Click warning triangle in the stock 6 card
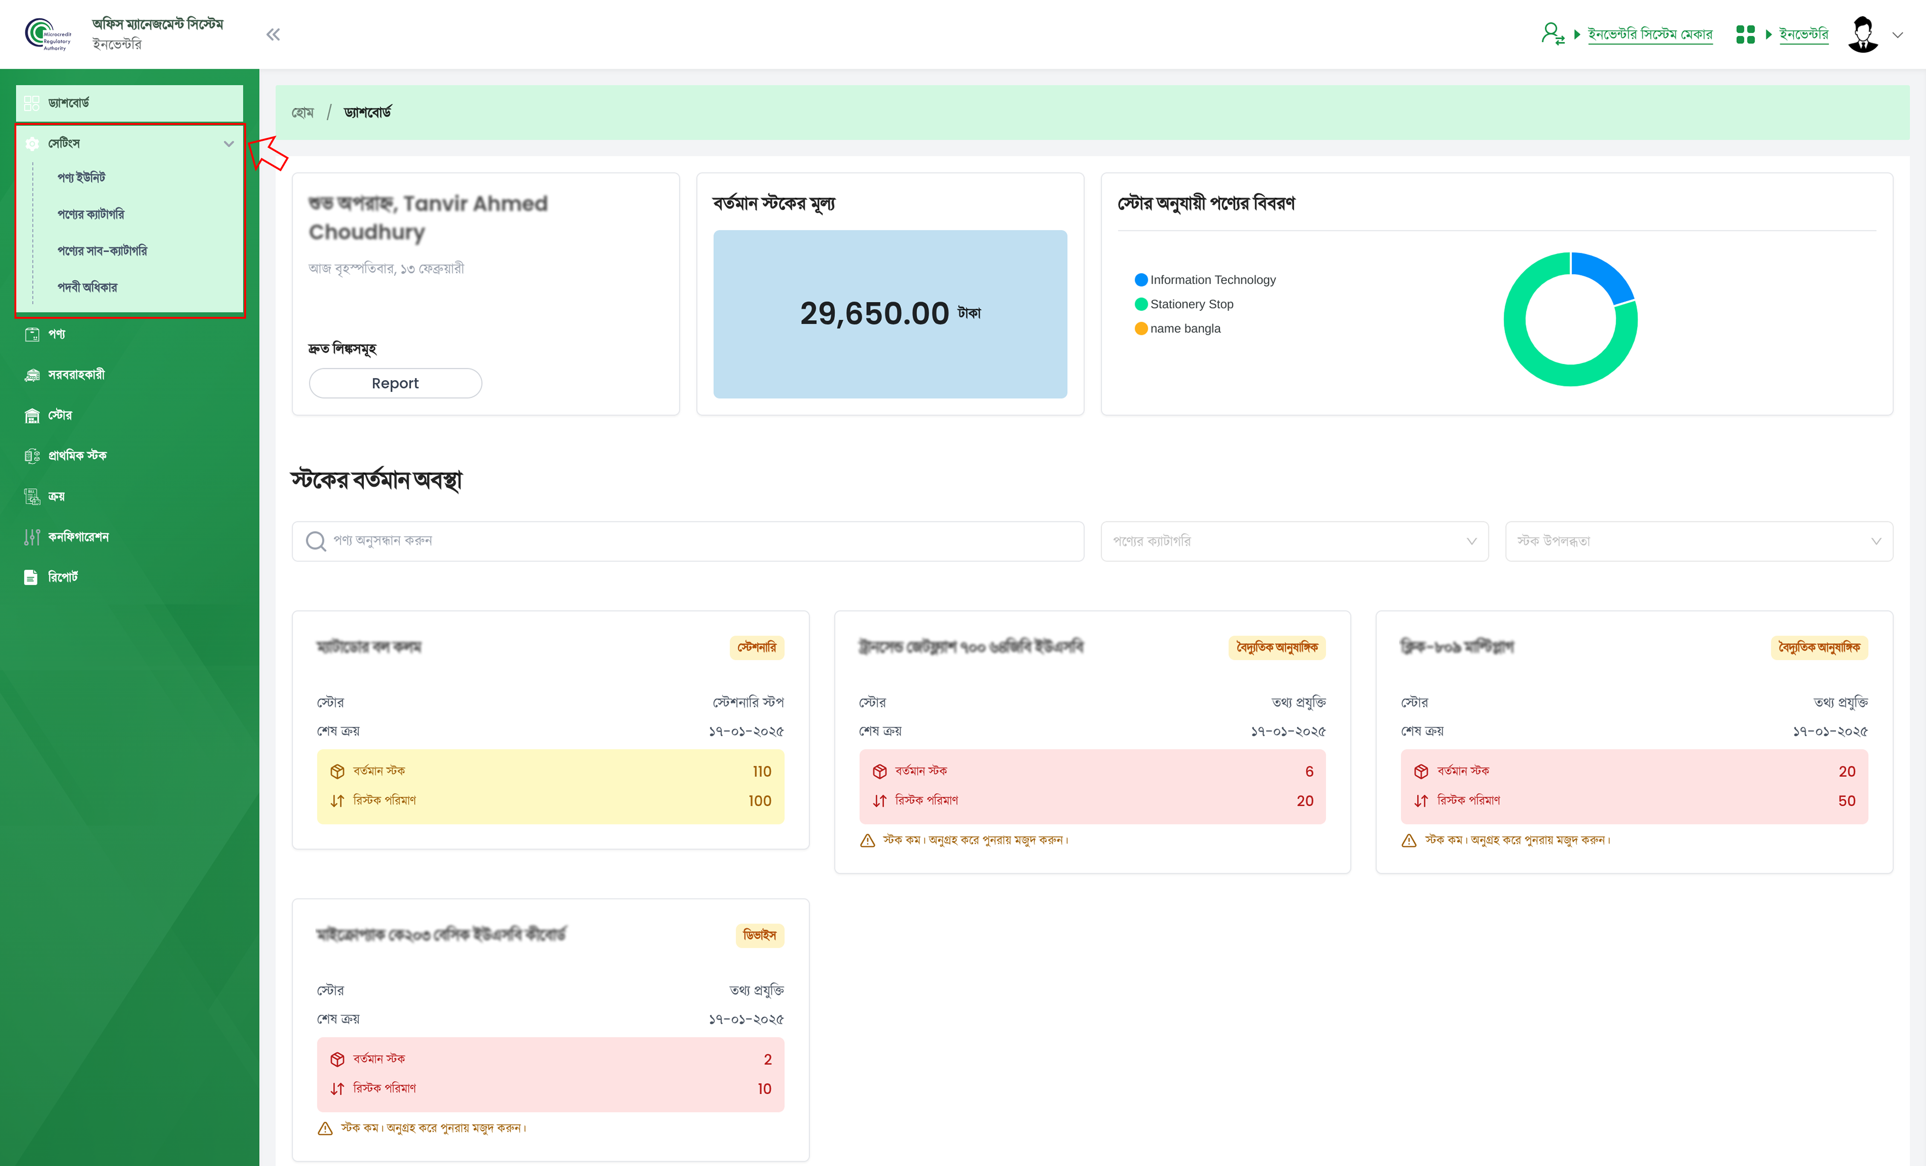 pos(868,841)
